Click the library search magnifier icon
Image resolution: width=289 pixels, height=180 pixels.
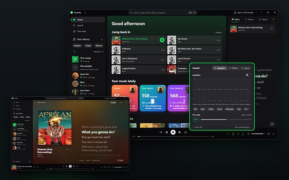[75, 52]
